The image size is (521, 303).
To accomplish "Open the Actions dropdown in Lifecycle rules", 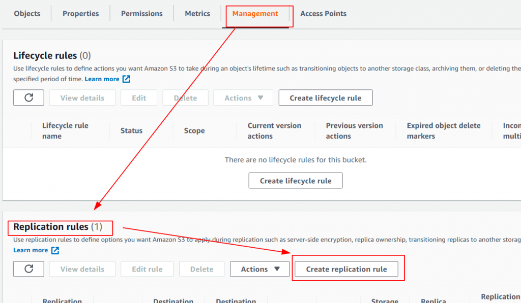I will pos(243,97).
